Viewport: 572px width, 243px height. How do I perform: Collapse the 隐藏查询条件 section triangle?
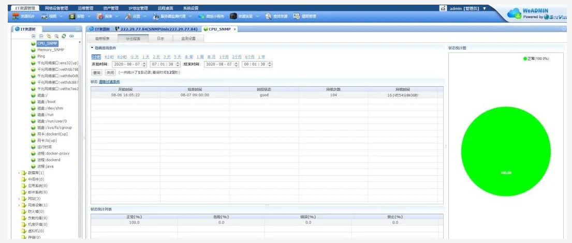pyautogui.click(x=92, y=48)
